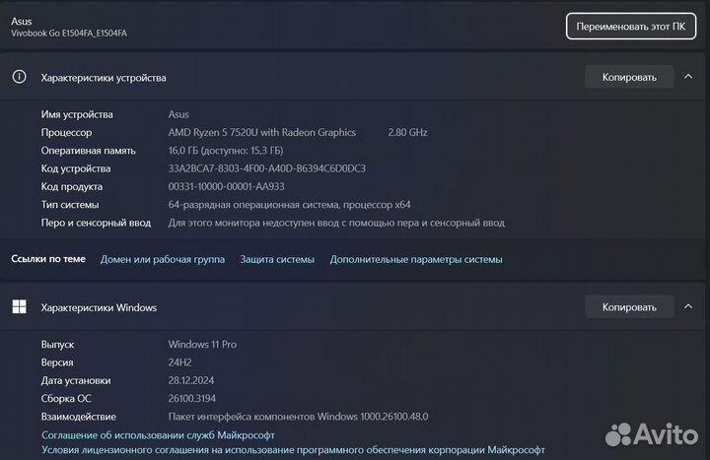Image resolution: width=710 pixels, height=460 pixels.
Task: Click the Код продукта label
Action: (x=72, y=187)
